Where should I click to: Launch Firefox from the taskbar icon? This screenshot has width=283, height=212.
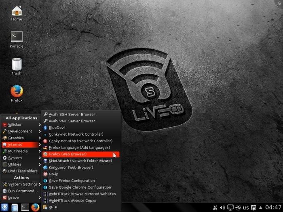click(x=36, y=207)
